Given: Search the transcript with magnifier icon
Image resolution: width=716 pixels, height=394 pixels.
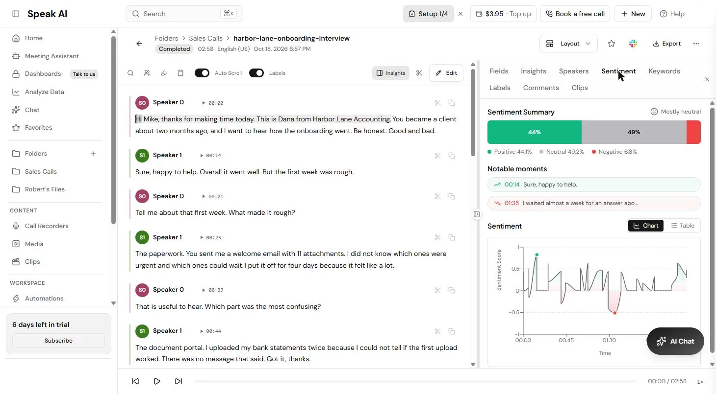Looking at the screenshot, I should [x=130, y=73].
